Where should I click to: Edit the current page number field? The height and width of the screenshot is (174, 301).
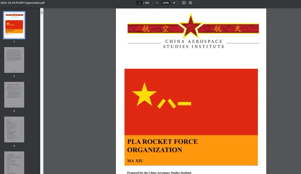[x=139, y=3]
